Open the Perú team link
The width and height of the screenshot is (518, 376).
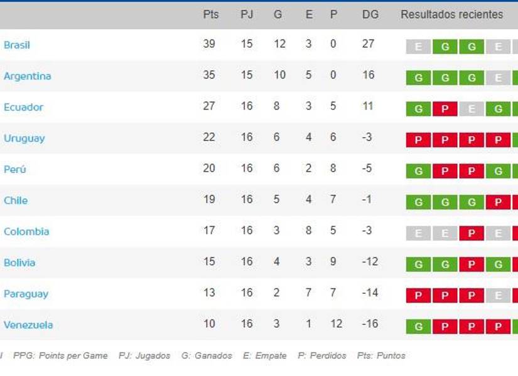(15, 170)
